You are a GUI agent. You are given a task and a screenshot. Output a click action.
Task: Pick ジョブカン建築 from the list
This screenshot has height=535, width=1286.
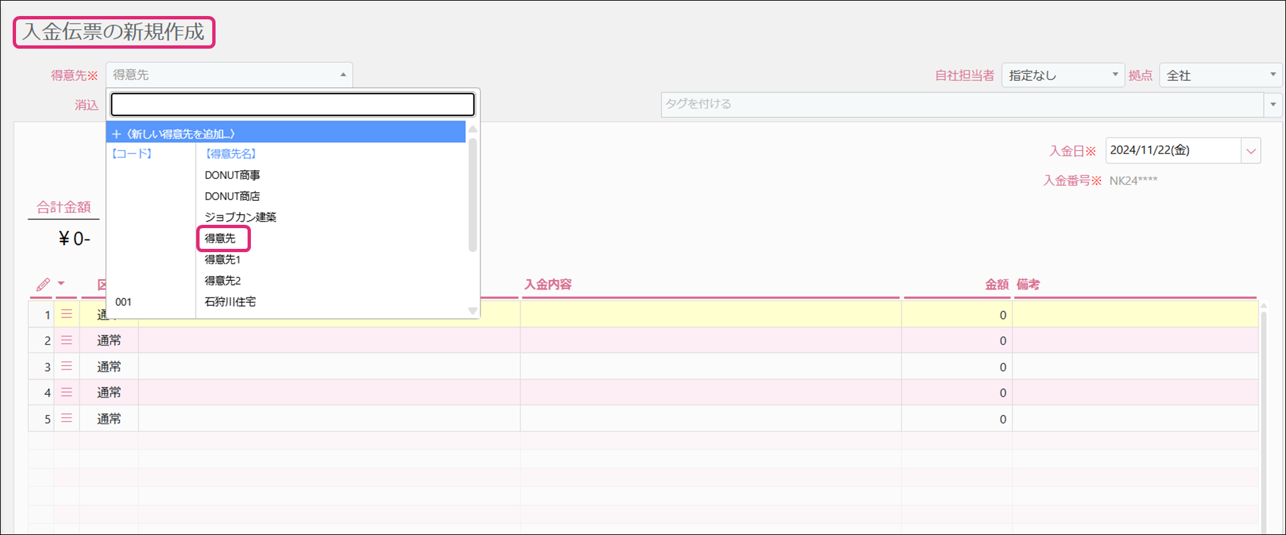tap(240, 217)
